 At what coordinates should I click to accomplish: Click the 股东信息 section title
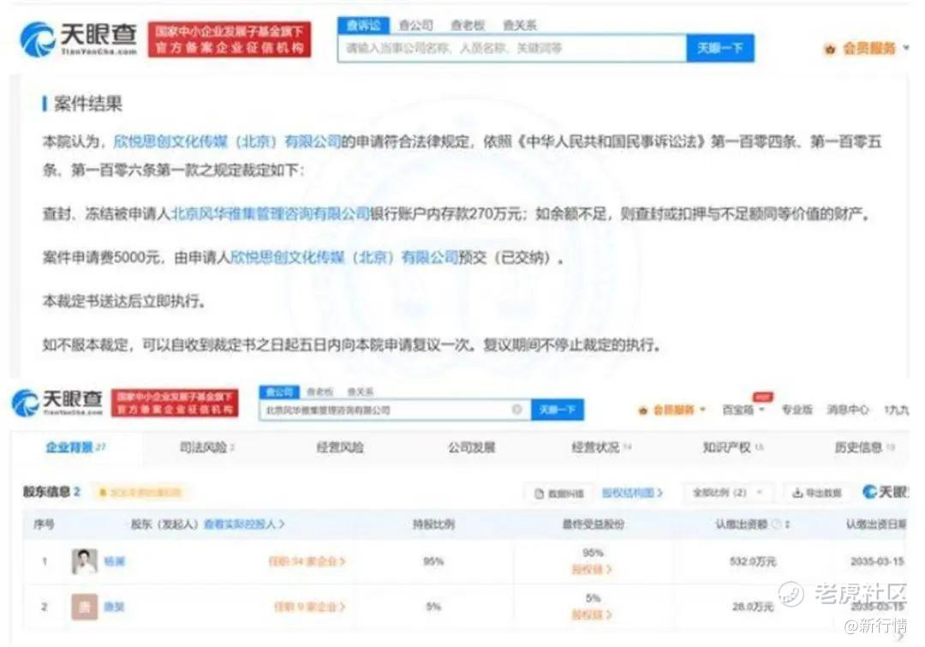[x=46, y=493]
